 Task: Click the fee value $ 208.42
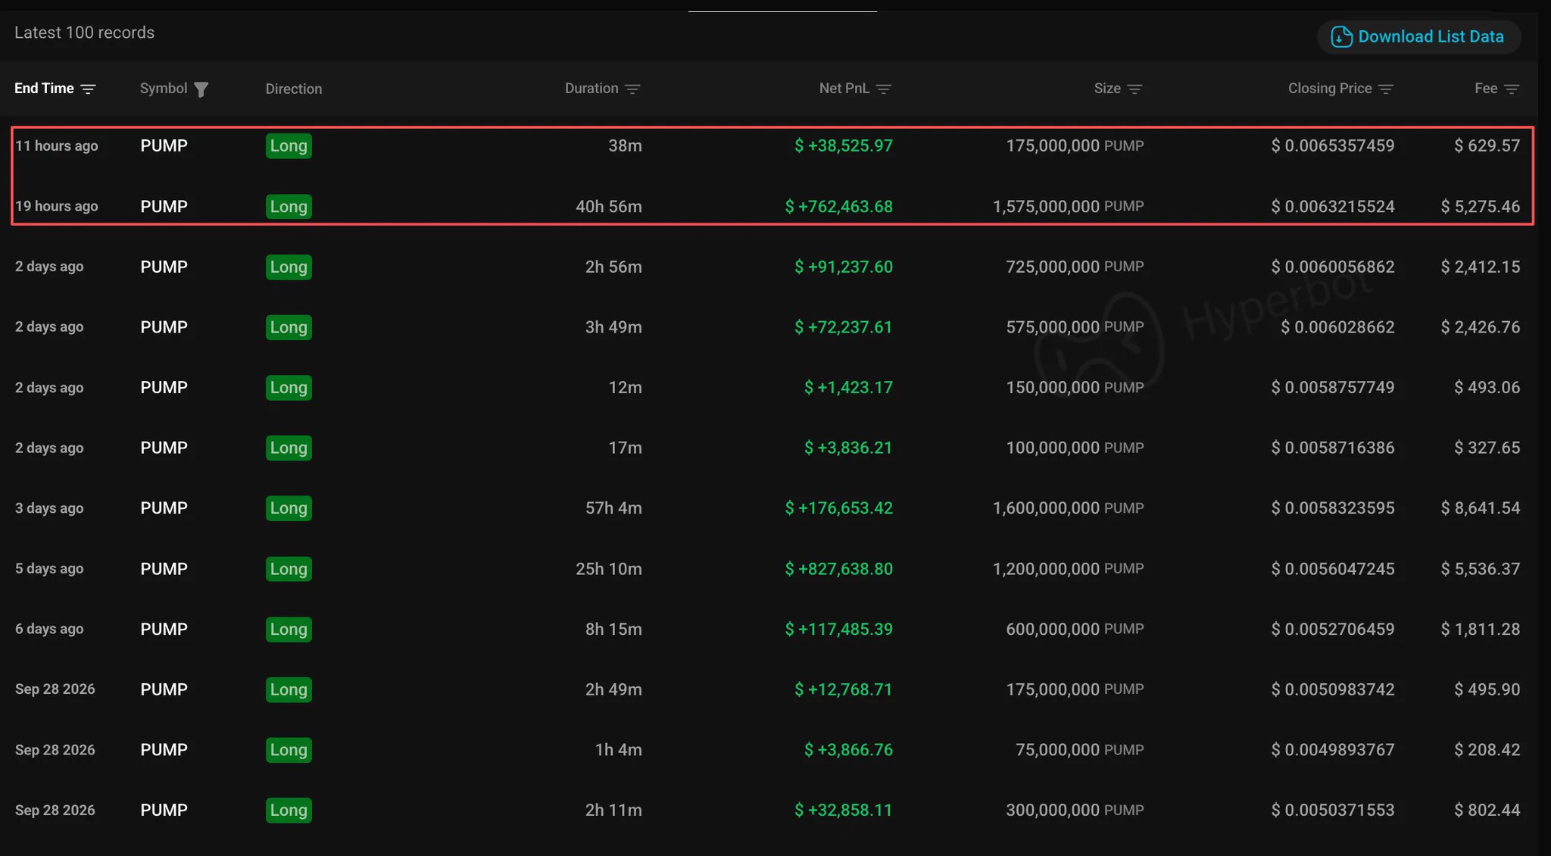click(x=1487, y=750)
